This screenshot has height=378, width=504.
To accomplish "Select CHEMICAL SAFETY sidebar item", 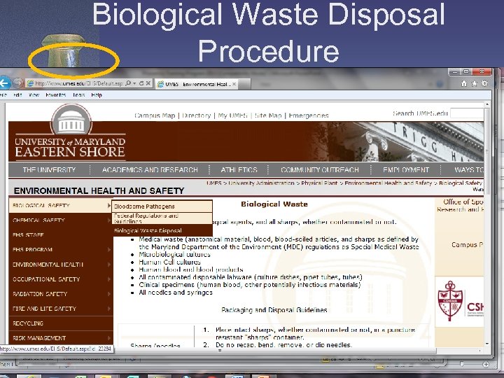I will [x=60, y=220].
